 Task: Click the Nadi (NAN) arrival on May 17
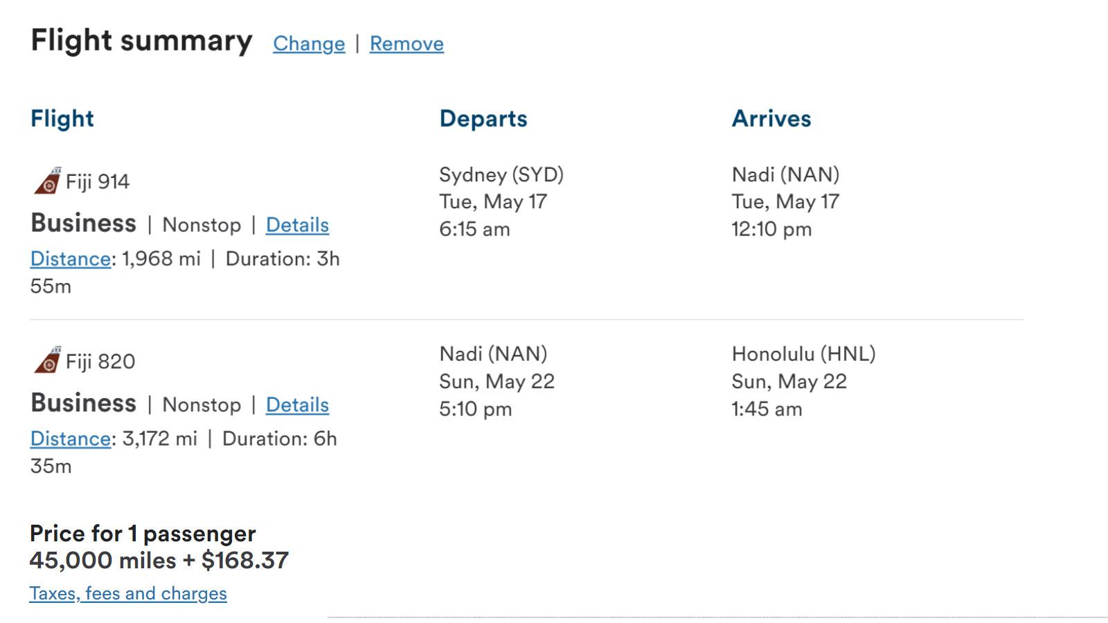pos(785,174)
